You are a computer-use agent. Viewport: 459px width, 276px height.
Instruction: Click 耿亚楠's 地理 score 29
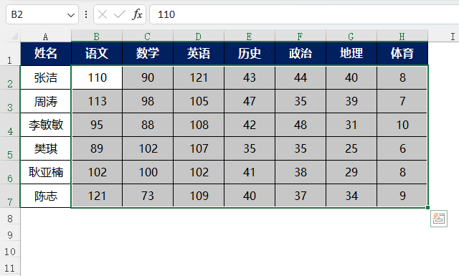pos(351,172)
